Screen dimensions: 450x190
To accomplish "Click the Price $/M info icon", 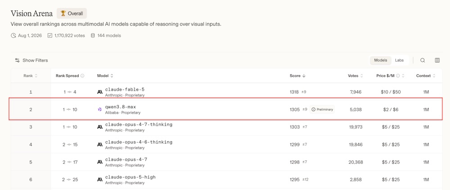I will (398, 76).
